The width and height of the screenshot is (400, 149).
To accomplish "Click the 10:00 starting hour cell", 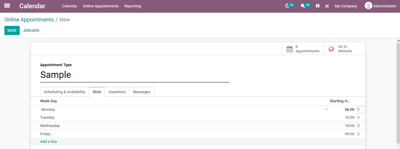I will click(x=349, y=118).
